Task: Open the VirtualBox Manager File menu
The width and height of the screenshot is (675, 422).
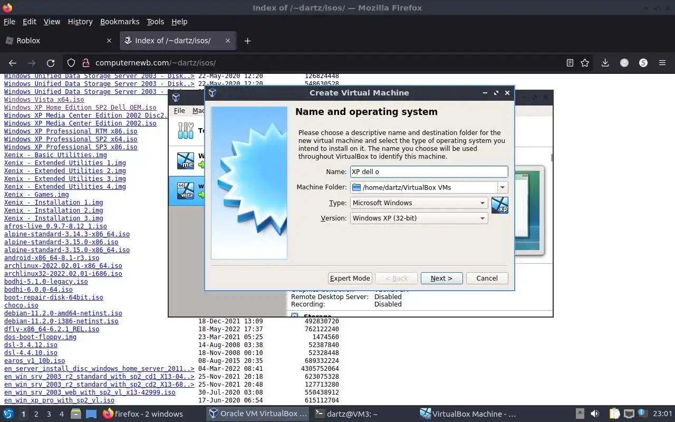Action: (179, 111)
